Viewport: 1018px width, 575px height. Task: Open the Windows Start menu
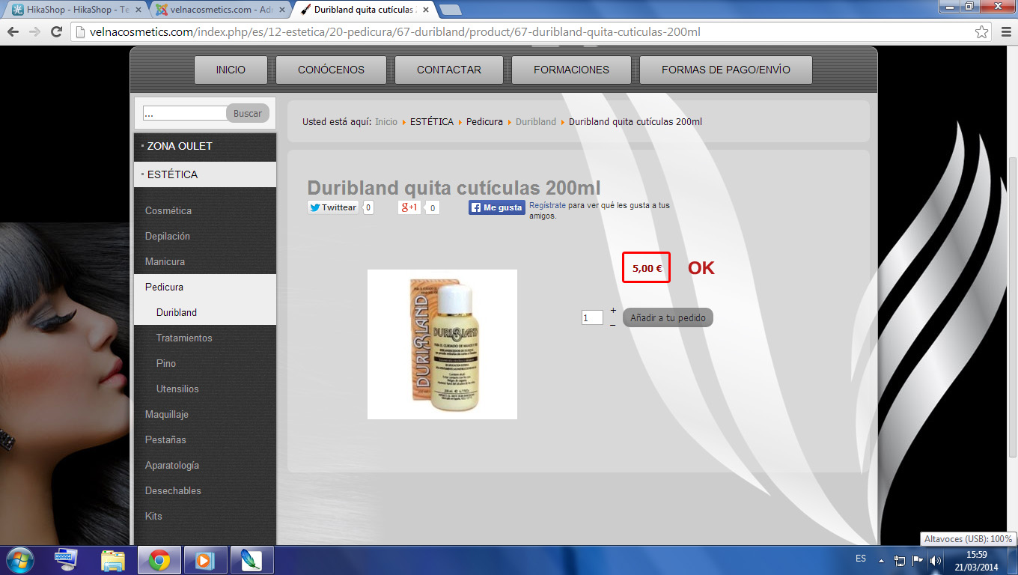click(20, 559)
